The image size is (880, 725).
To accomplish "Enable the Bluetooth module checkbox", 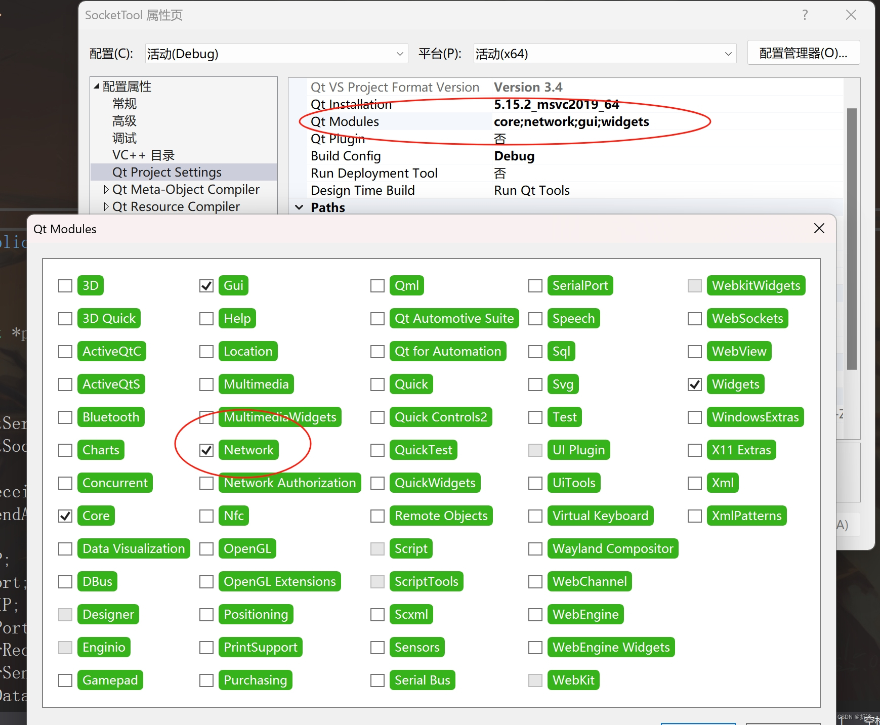I will 65,417.
